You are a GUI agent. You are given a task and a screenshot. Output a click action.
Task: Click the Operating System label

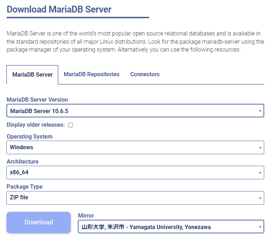coord(29,136)
